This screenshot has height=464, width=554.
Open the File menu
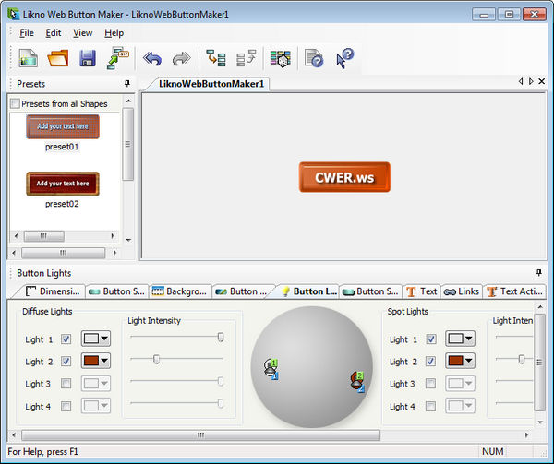pyautogui.click(x=27, y=33)
